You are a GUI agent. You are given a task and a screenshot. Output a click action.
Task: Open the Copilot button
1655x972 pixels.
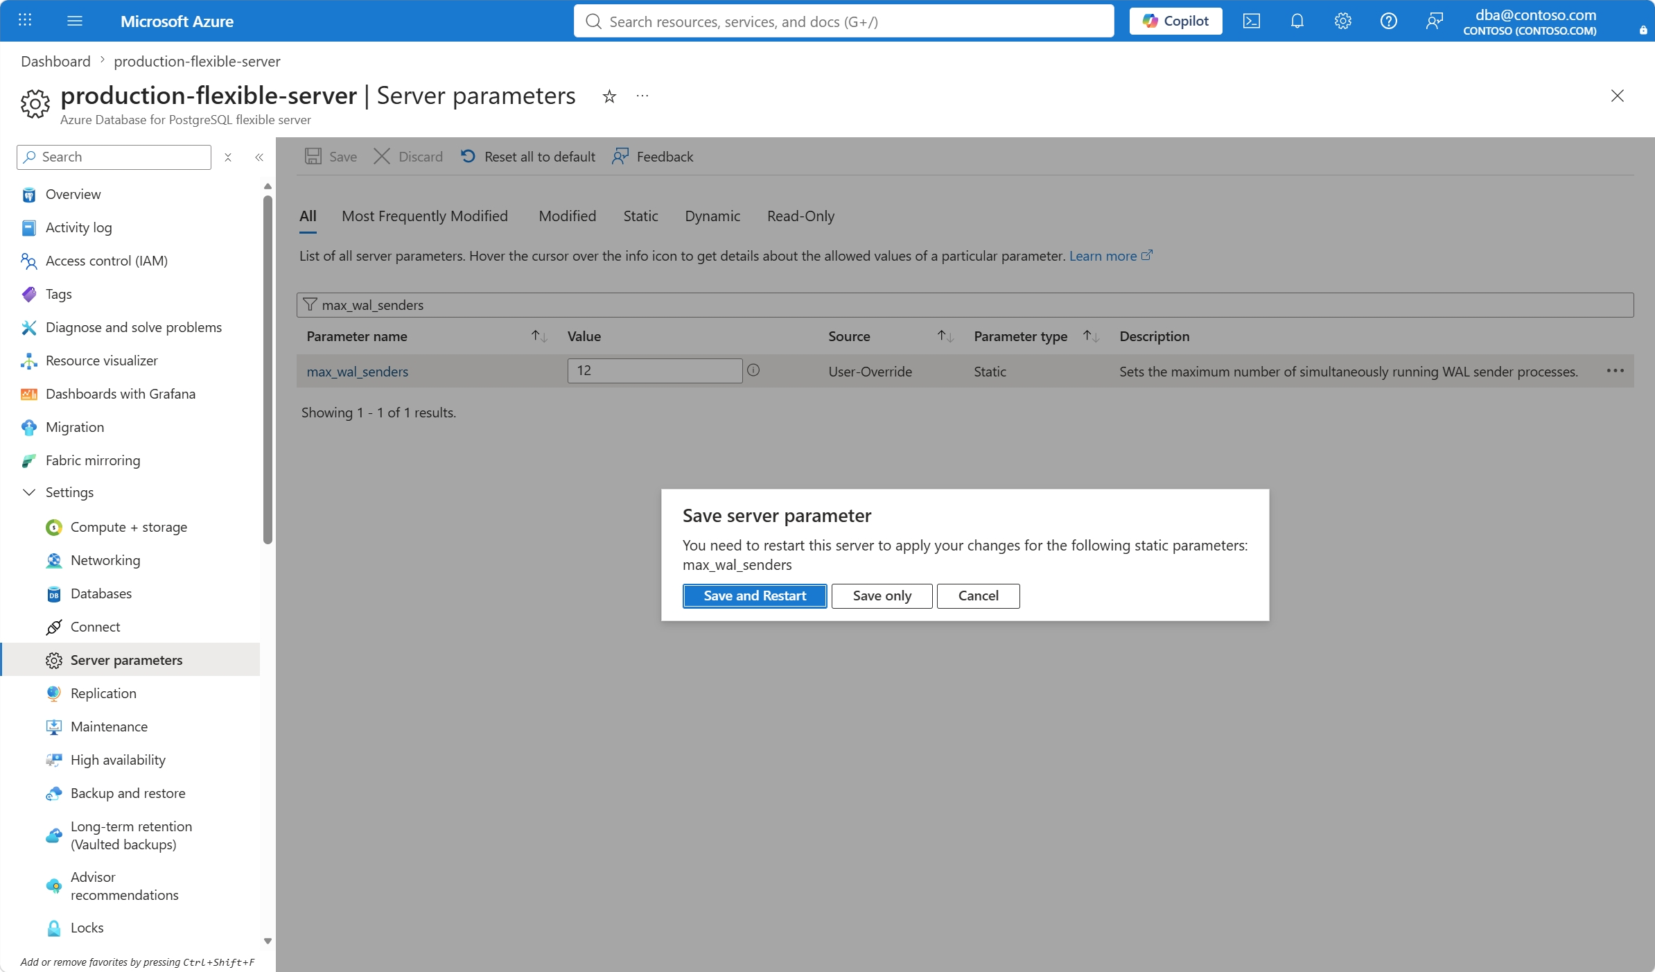click(x=1175, y=21)
